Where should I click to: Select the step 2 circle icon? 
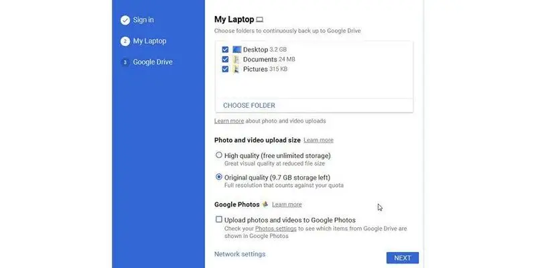(x=125, y=42)
